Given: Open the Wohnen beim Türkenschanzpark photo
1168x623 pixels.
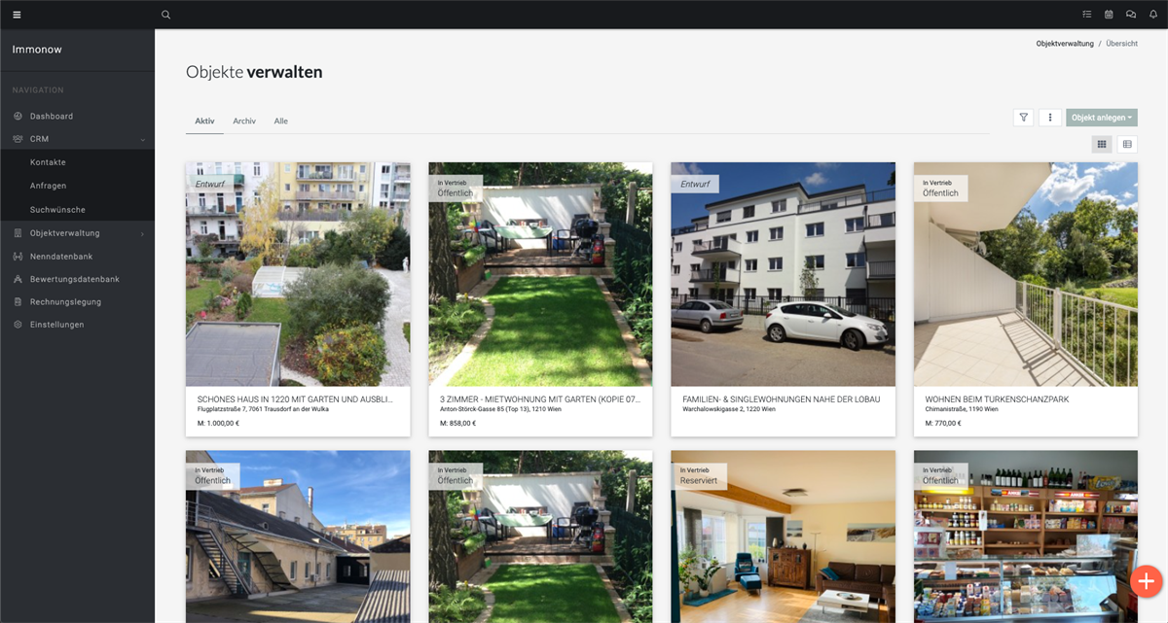Looking at the screenshot, I should pyautogui.click(x=1026, y=274).
